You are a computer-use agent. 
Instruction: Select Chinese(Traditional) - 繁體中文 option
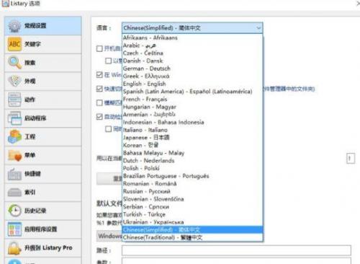click(192, 237)
